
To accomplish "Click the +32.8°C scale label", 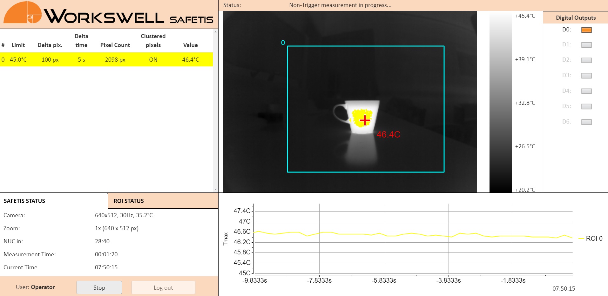I will pos(525,103).
